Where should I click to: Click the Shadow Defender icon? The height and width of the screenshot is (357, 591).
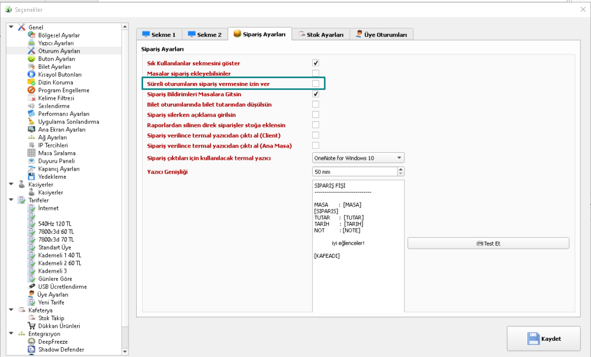click(x=32, y=350)
